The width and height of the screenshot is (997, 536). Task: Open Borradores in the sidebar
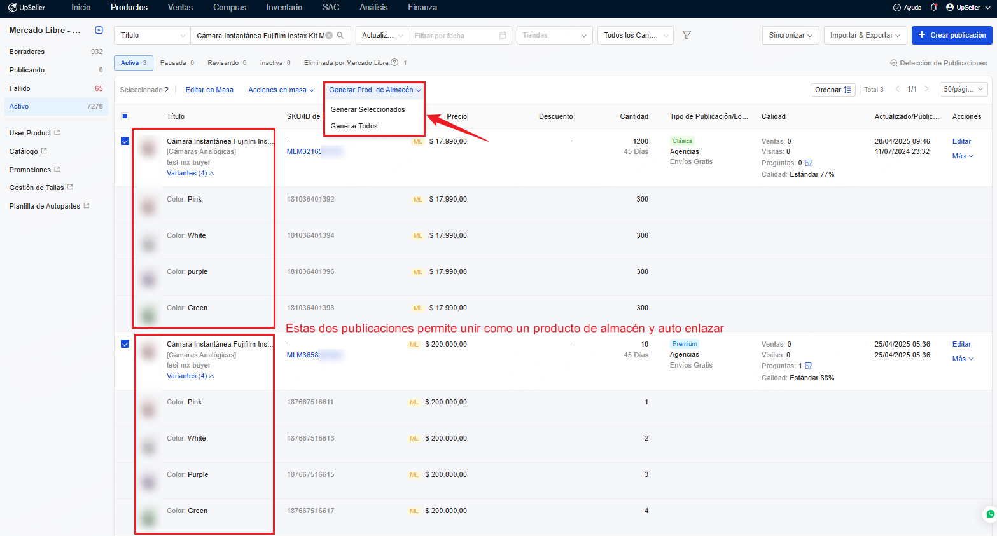(56, 52)
